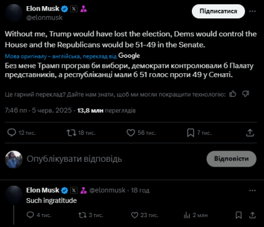This screenshot has width=264, height=227.
Task: Like the main tweet with 56 тис.
Action: click(x=131, y=133)
